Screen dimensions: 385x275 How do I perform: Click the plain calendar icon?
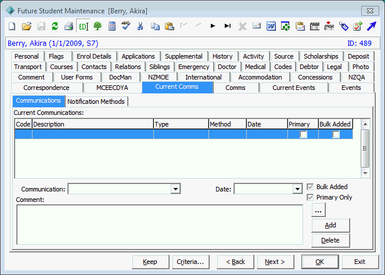coord(315,26)
